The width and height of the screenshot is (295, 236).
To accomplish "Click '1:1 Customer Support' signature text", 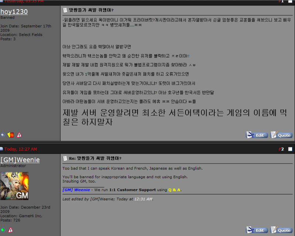I will 132,190.
